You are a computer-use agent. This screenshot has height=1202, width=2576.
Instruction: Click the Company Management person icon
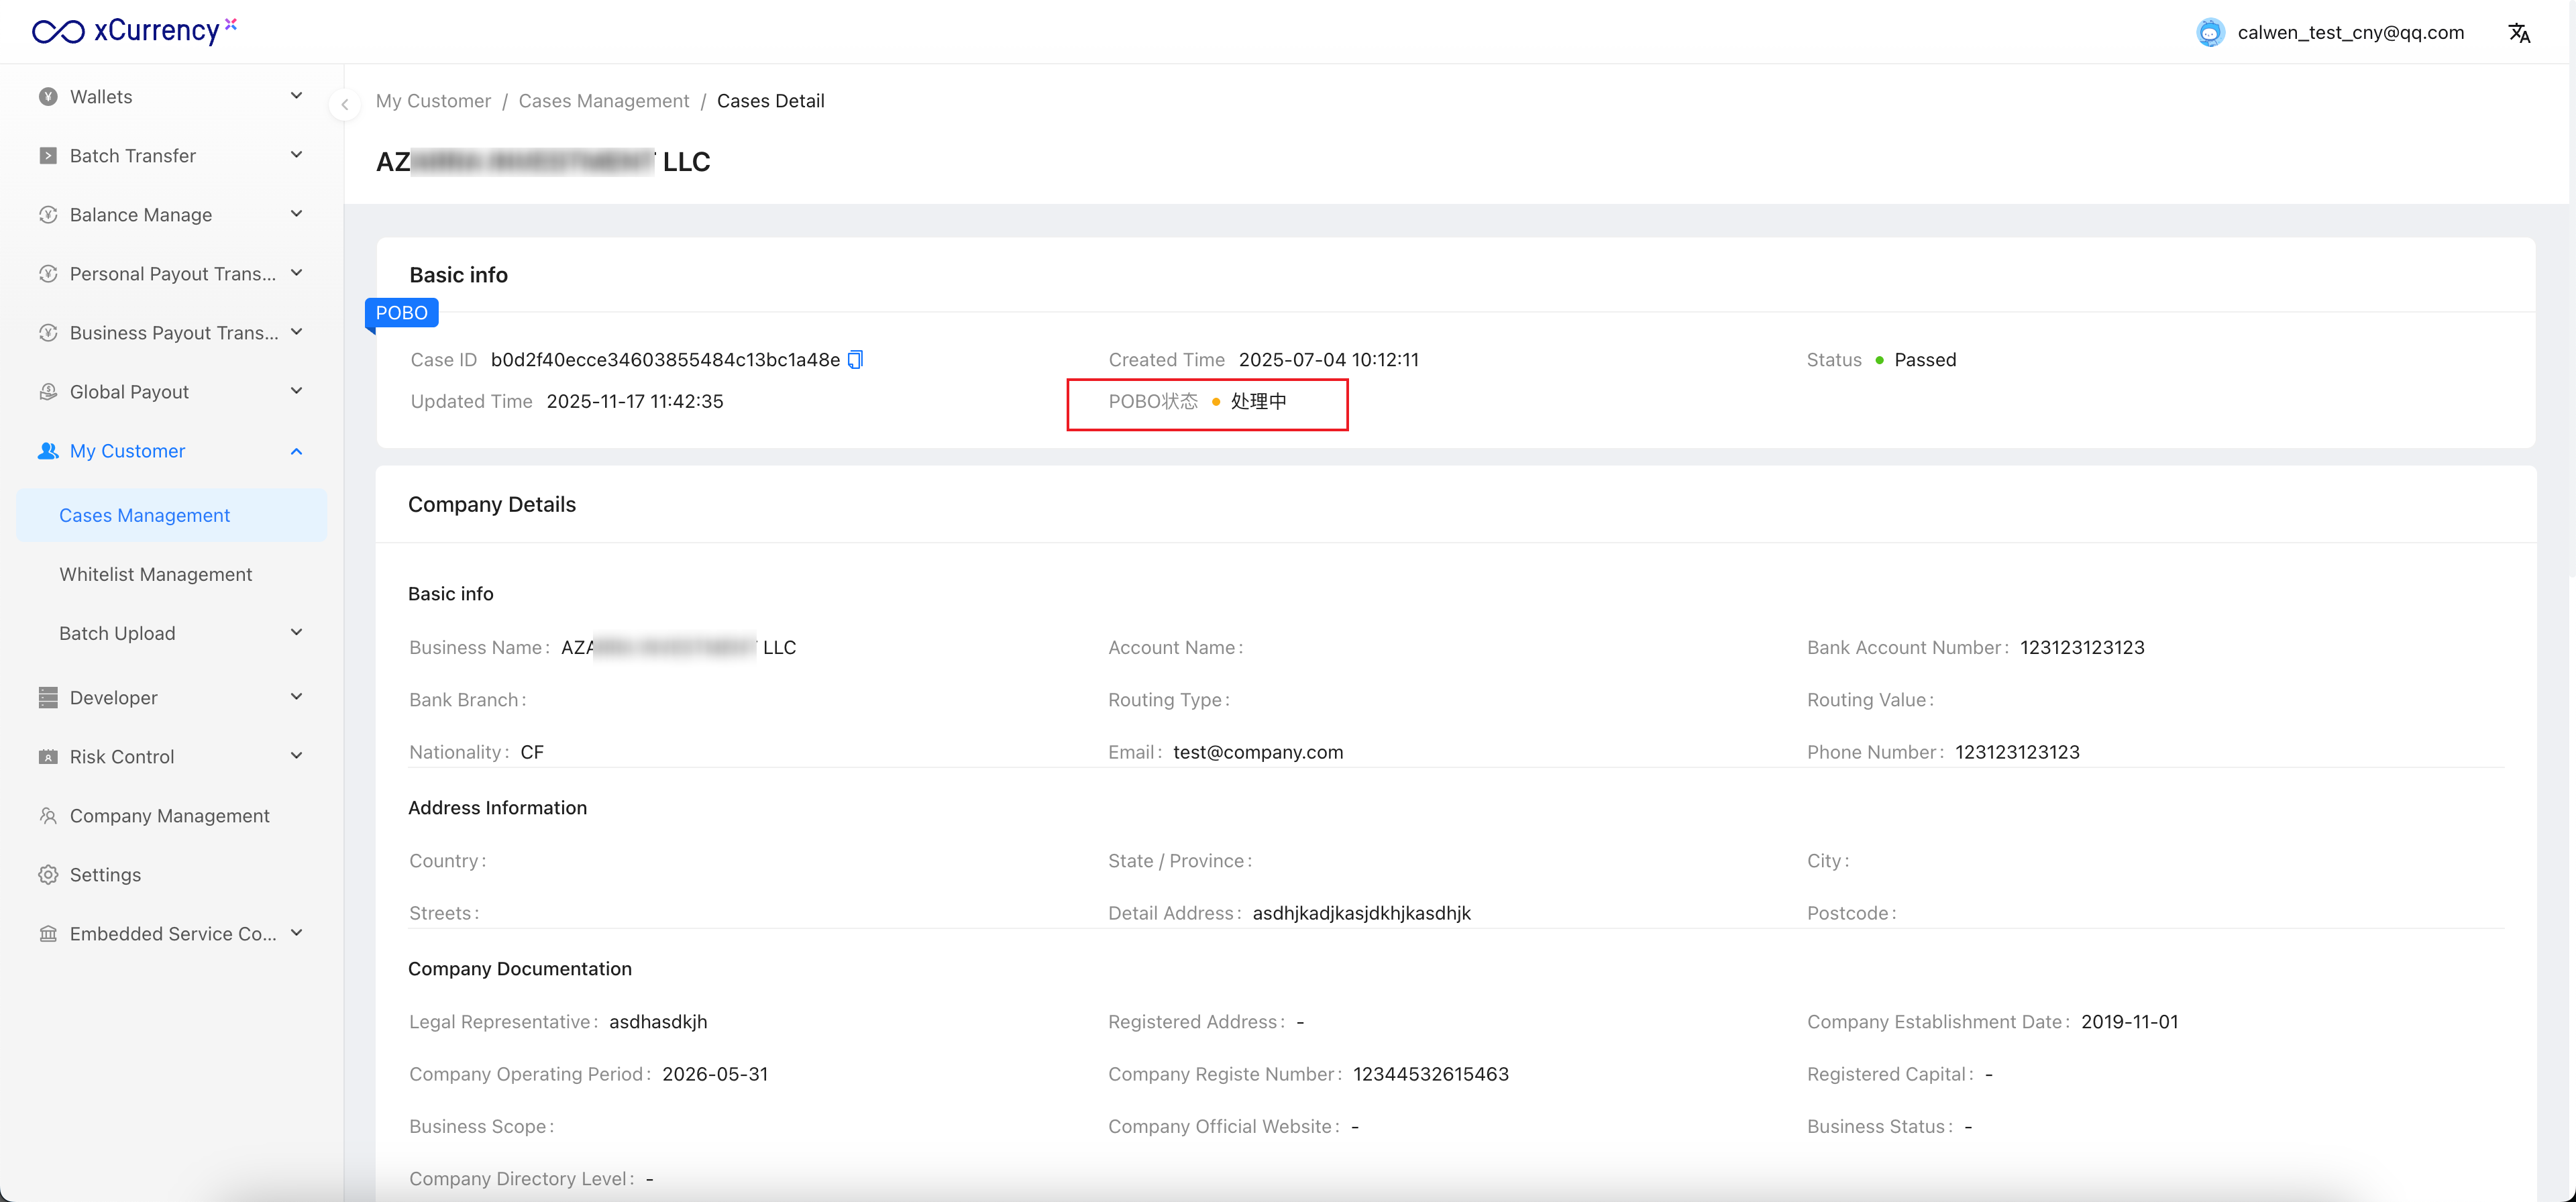48,816
